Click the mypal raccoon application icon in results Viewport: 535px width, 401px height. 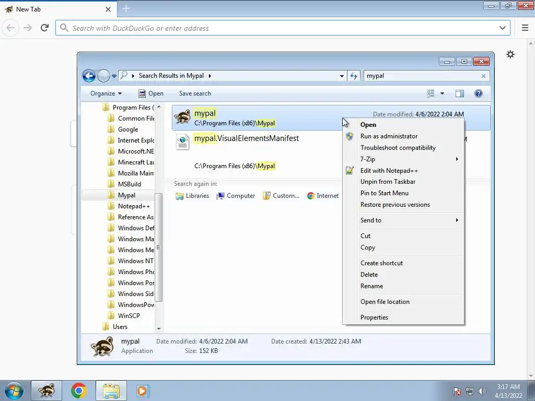pos(182,117)
